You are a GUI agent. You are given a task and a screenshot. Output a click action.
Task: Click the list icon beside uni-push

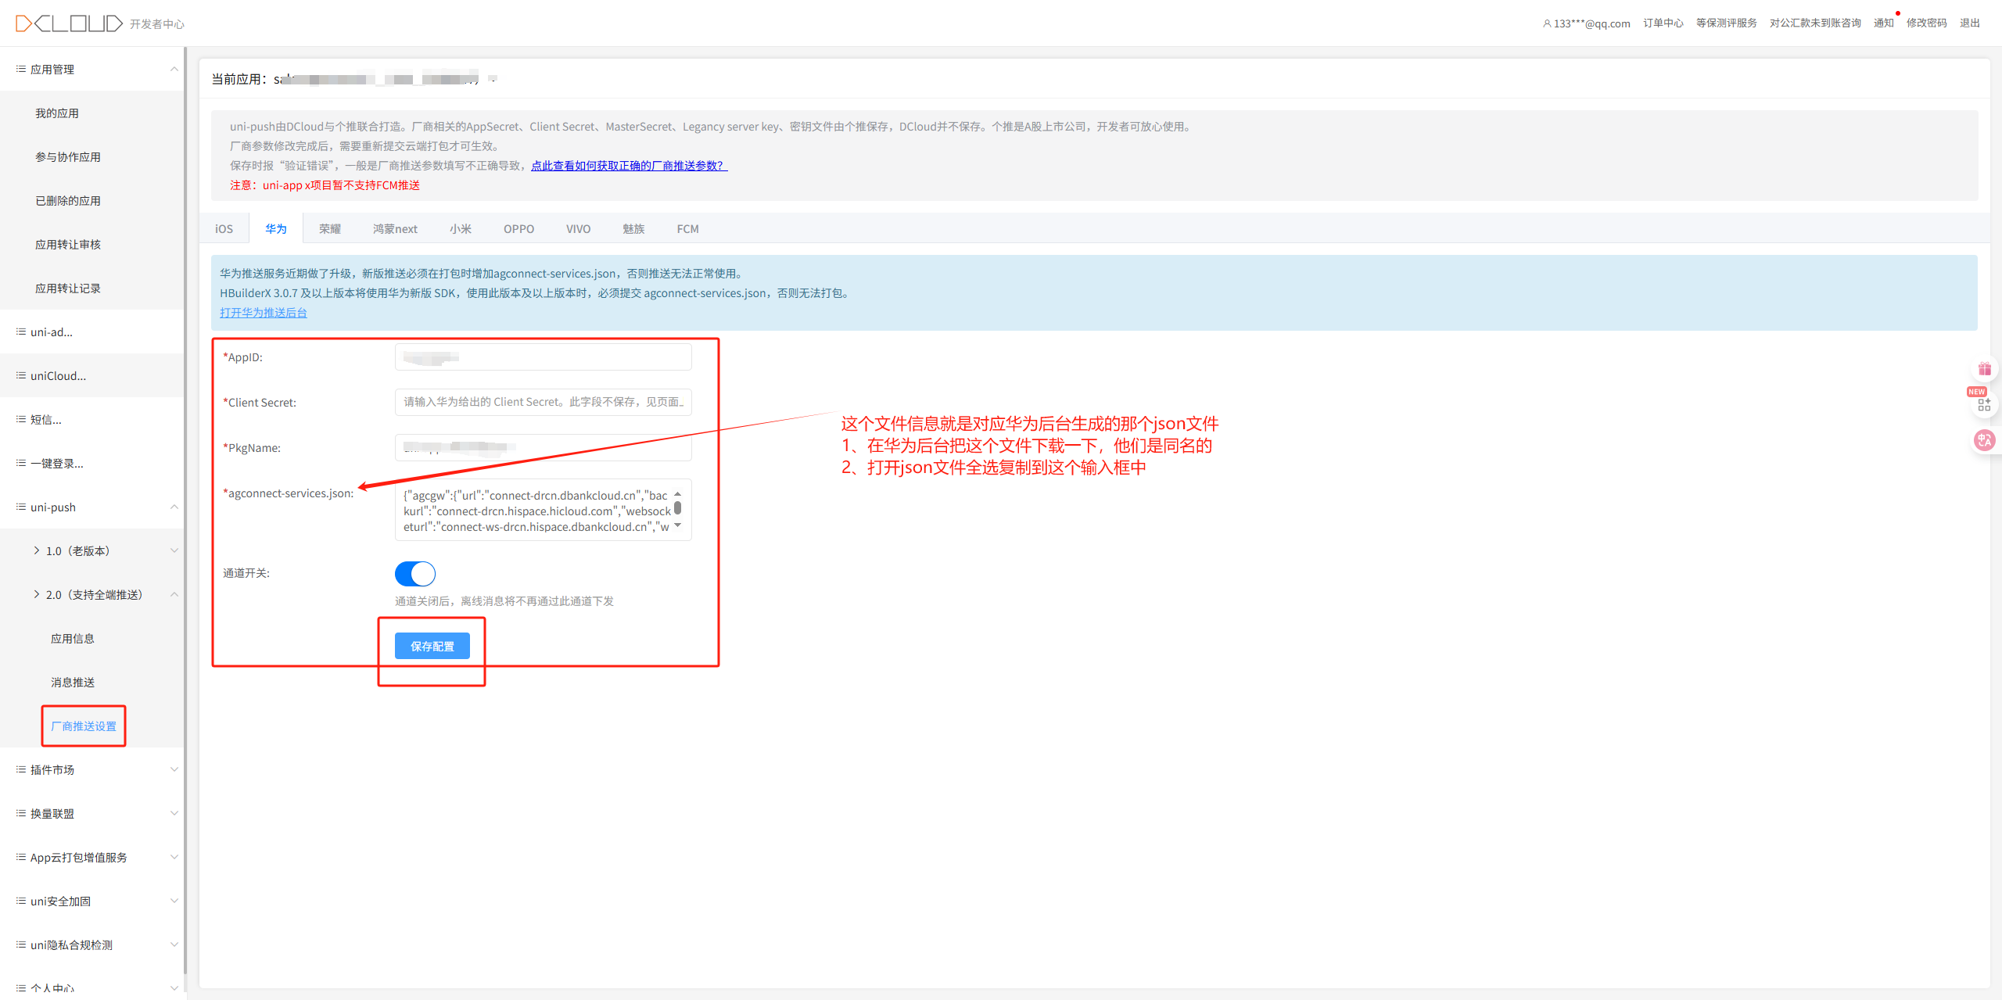coord(21,507)
